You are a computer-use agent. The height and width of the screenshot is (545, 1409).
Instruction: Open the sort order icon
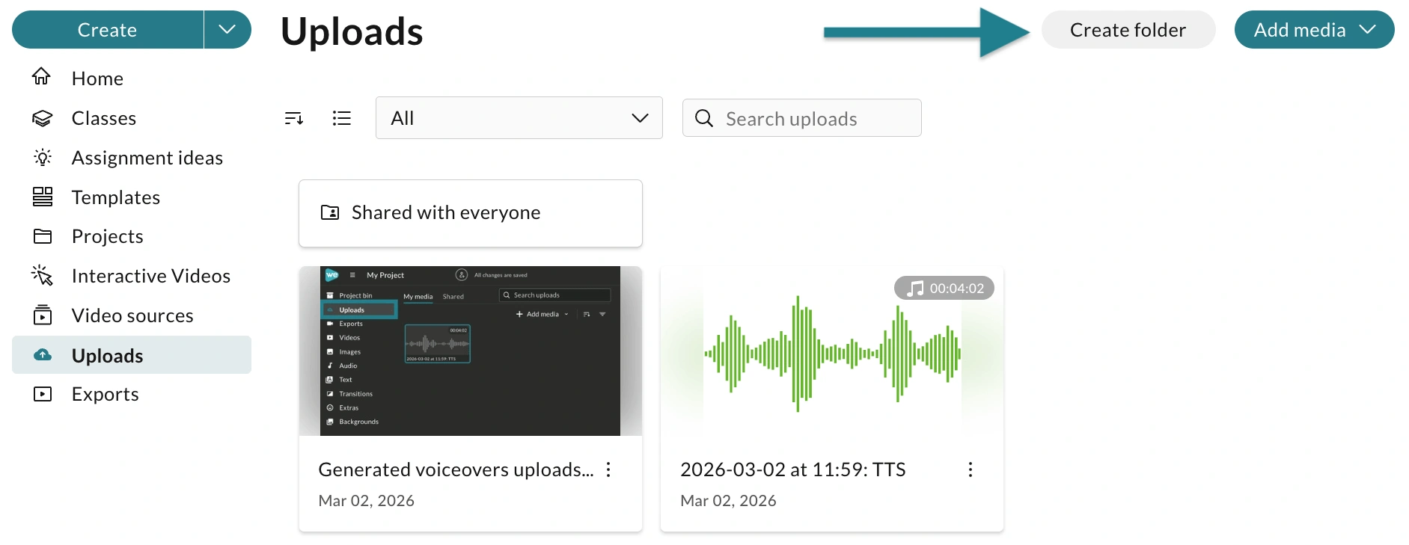coord(294,118)
